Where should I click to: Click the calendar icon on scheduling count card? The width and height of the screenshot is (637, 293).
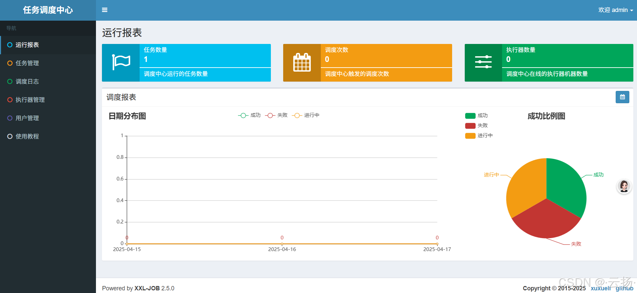click(x=302, y=62)
